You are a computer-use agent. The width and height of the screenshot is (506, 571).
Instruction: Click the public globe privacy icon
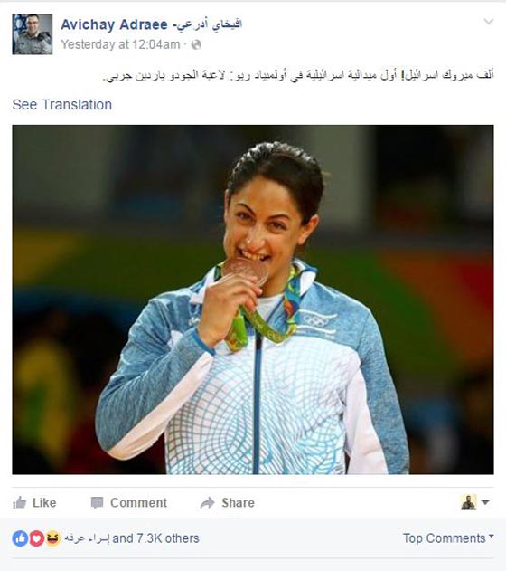[196, 44]
